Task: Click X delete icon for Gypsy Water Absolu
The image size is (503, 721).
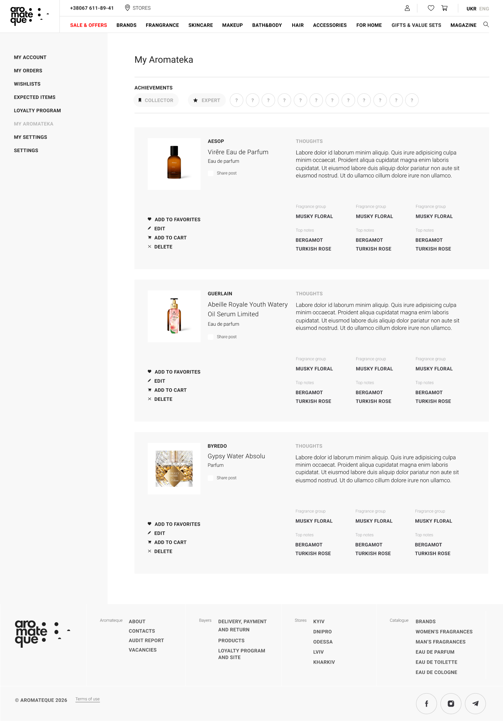Action: (x=149, y=551)
